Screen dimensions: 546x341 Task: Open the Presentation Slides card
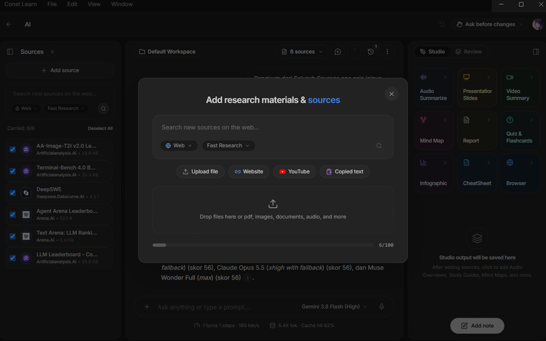click(477, 88)
